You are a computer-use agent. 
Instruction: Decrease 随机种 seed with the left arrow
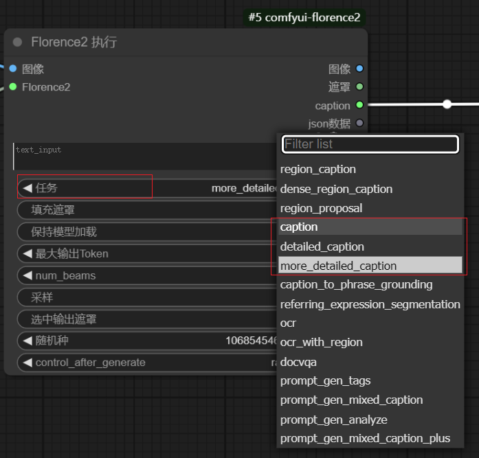(27, 341)
